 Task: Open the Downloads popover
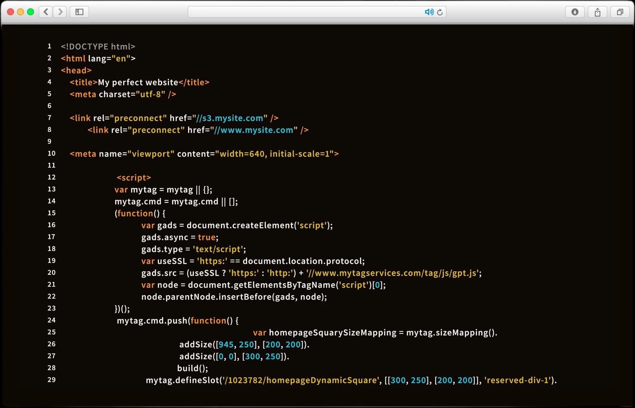575,12
